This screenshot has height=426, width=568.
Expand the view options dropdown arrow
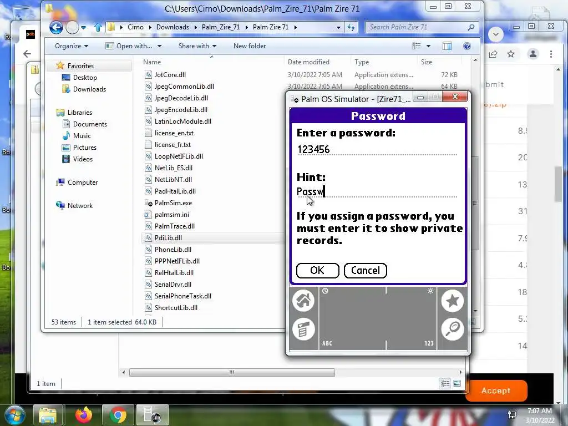pos(429,46)
